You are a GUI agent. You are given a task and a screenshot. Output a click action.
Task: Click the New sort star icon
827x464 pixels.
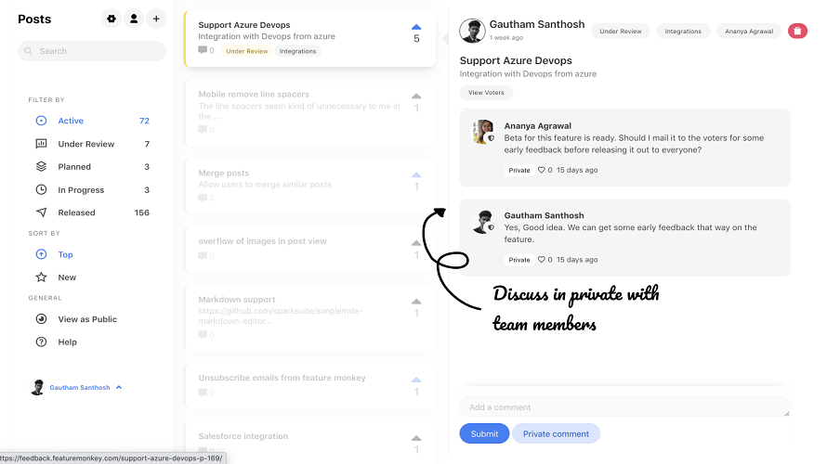click(41, 277)
